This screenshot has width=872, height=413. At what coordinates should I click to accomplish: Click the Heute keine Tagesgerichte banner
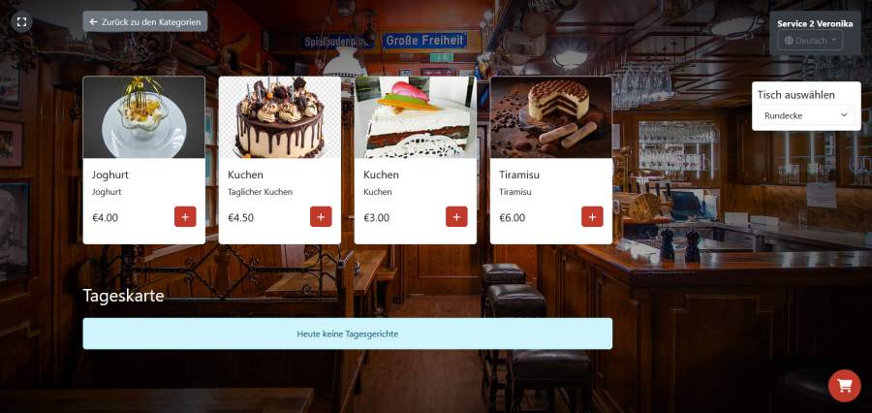coord(348,334)
